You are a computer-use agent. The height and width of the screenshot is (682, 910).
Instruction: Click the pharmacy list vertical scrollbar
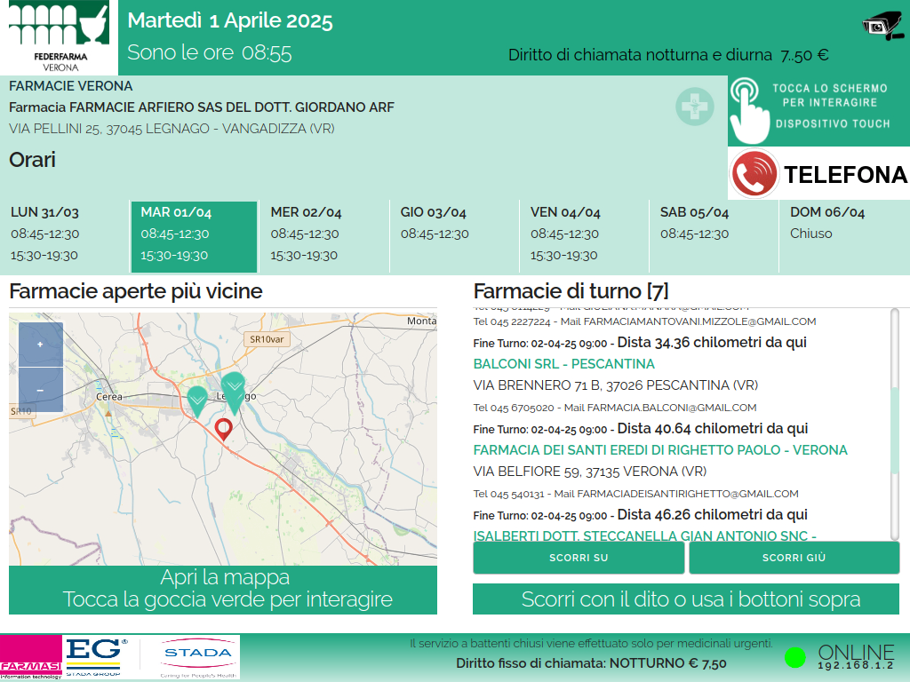pyautogui.click(x=894, y=423)
